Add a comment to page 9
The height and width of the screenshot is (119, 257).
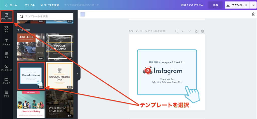coord(176,31)
